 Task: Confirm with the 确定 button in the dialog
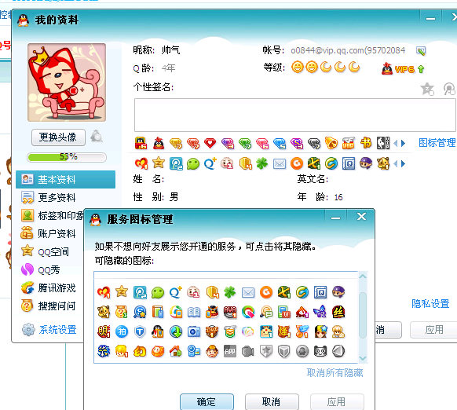pos(207,402)
